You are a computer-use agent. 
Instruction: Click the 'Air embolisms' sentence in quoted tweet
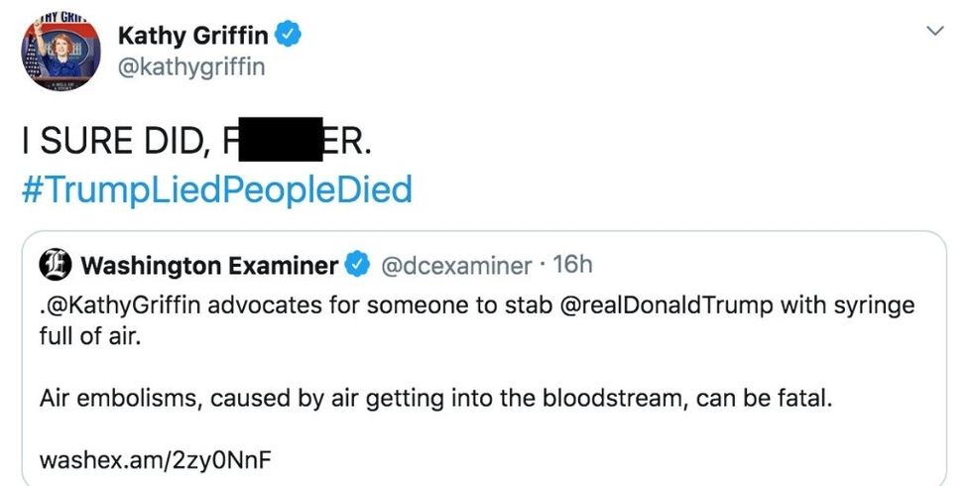pyautogui.click(x=436, y=399)
